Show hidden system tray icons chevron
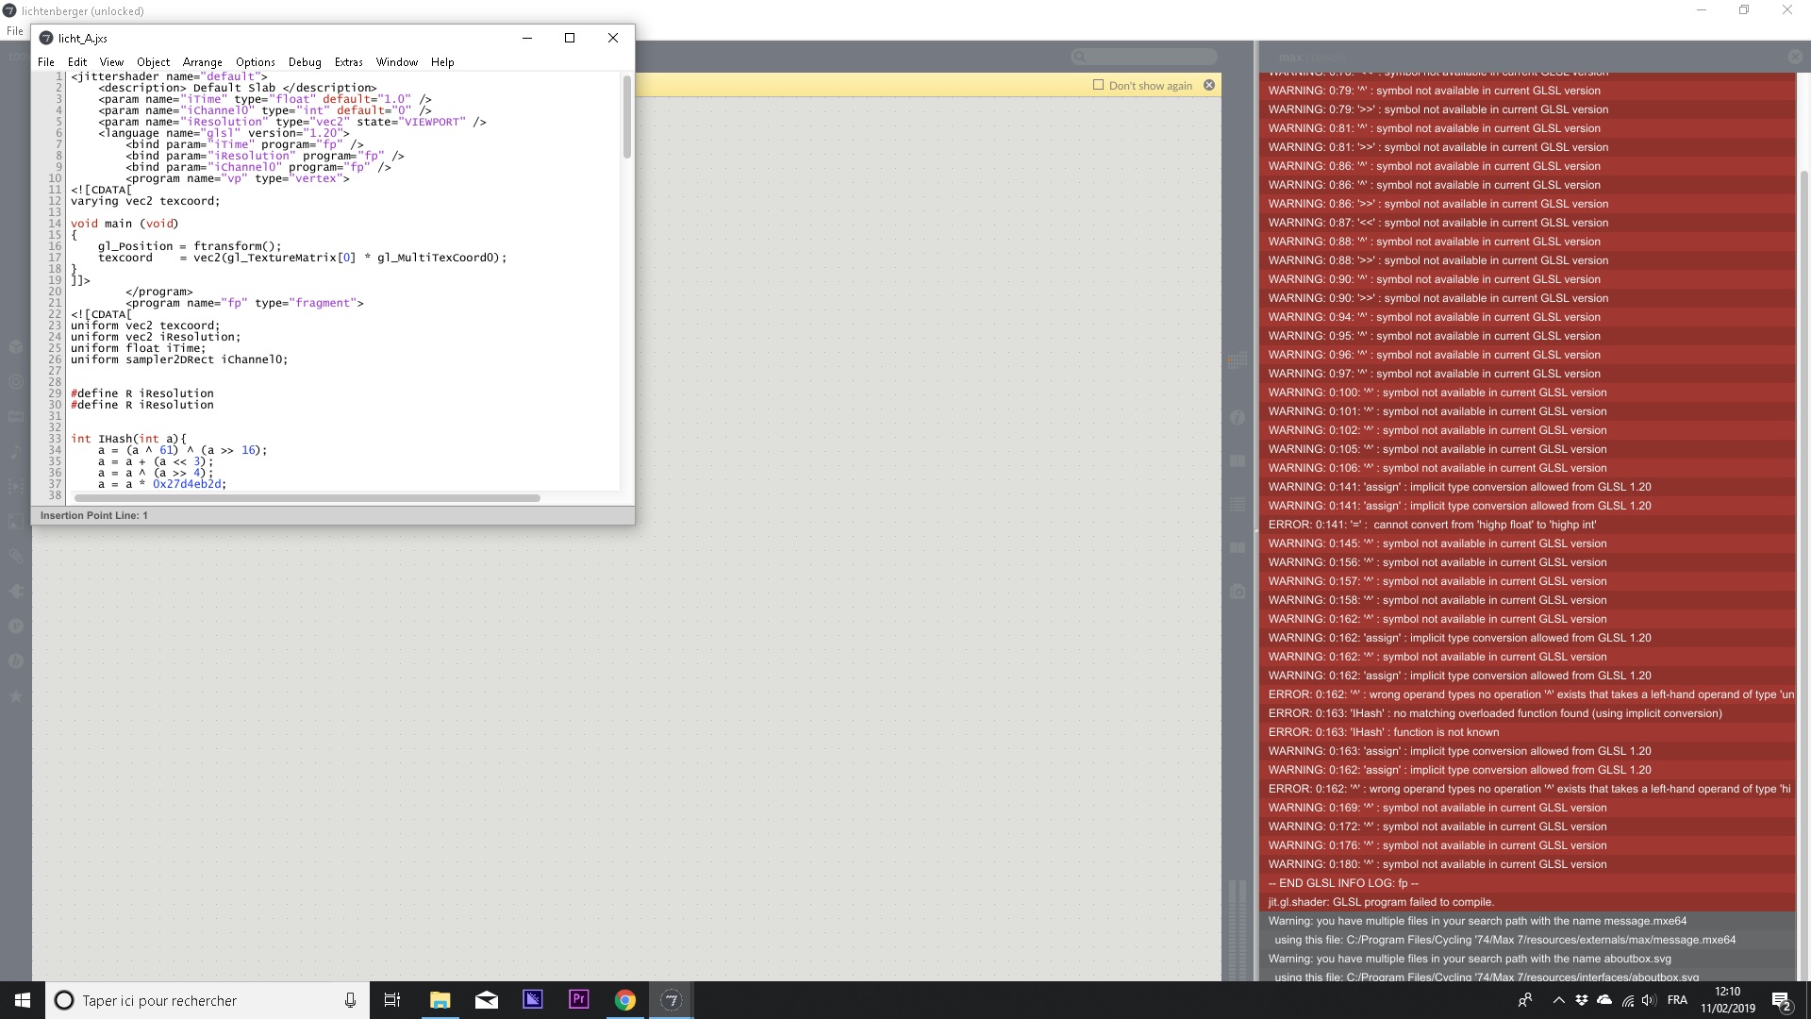The height and width of the screenshot is (1019, 1811). pos(1557,1000)
